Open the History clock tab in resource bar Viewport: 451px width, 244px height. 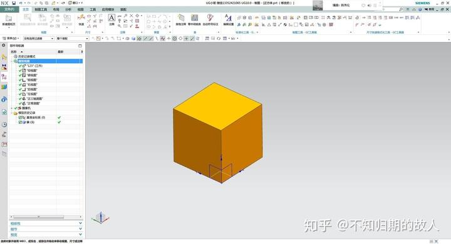[4, 125]
